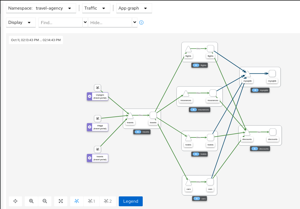The width and height of the screenshot is (300, 209).
Task: Click the flights service triangle node
Action: click(x=188, y=49)
